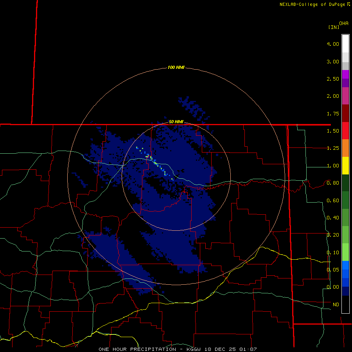Screen dimensions: 352x352
Task: Click the 1.25 legend value
Action: pos(333,148)
